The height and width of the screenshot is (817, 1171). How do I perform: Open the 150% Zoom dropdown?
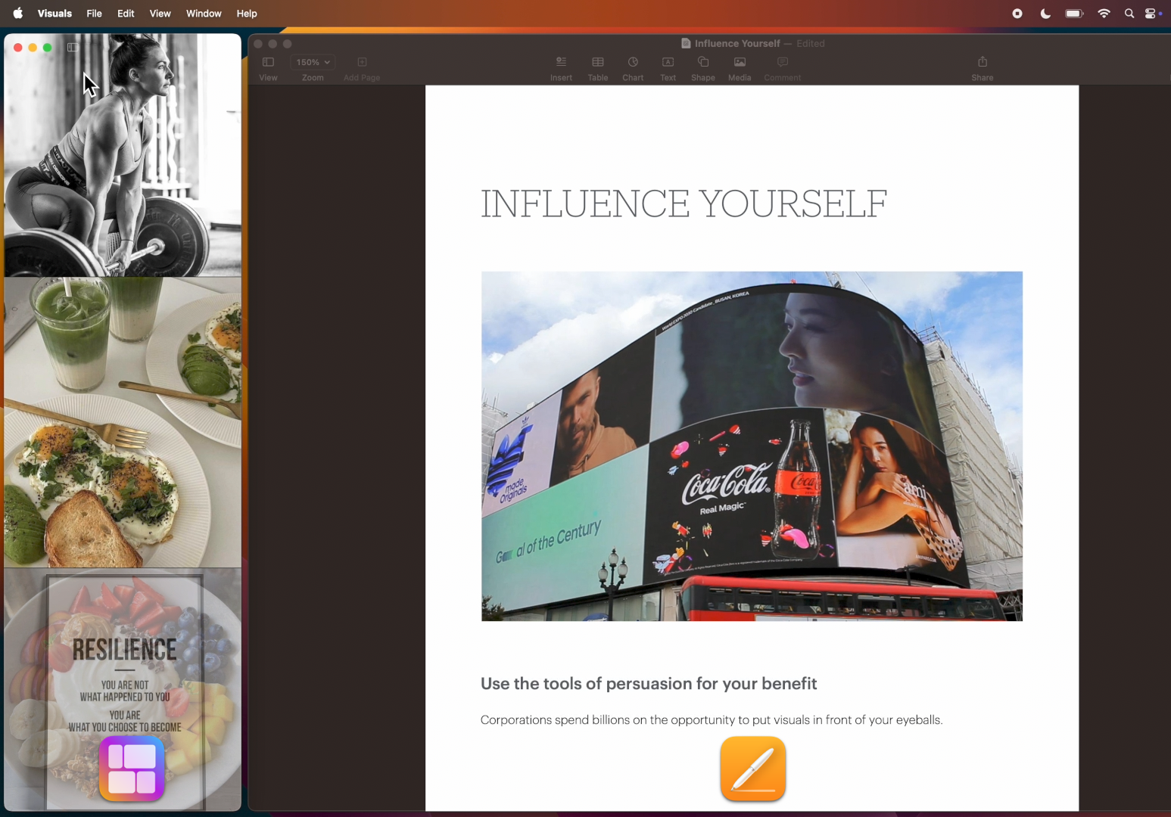coord(313,63)
